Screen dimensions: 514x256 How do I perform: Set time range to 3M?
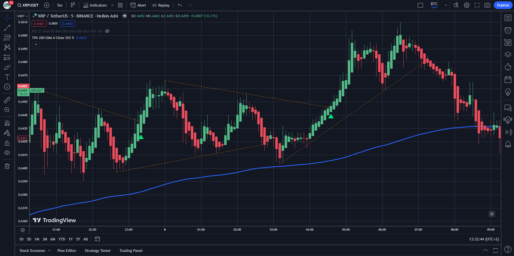45,239
